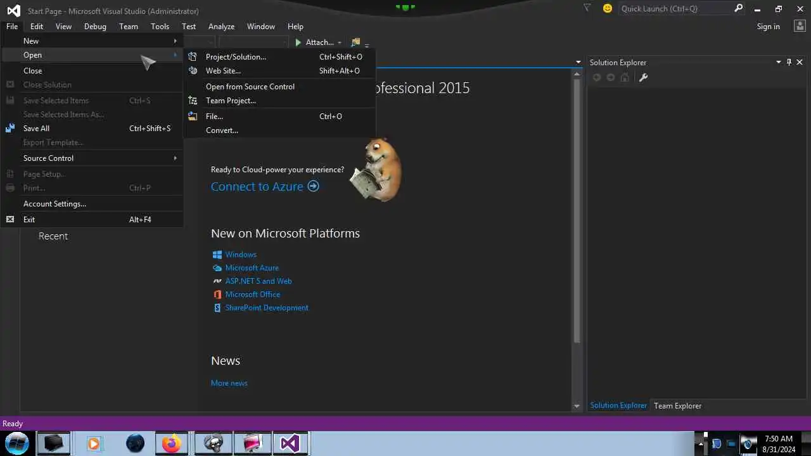
Task: Click the Windows platform logo icon
Action: pos(217,254)
